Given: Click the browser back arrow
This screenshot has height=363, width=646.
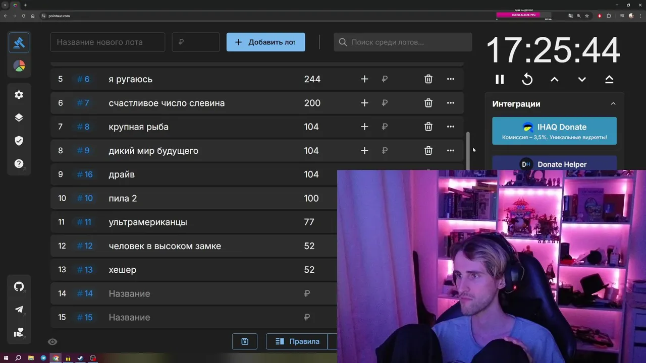Looking at the screenshot, I should point(6,16).
